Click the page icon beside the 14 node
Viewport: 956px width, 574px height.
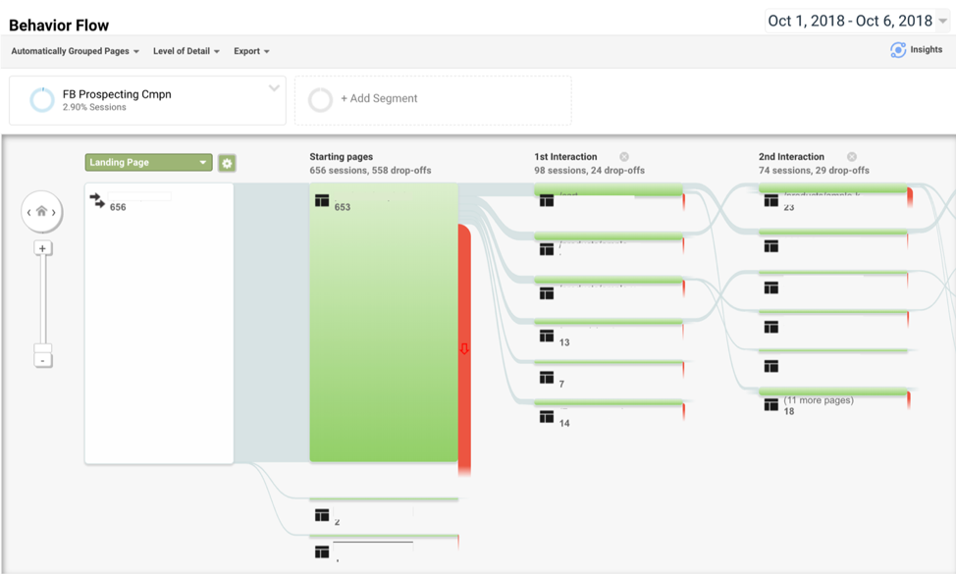(x=546, y=415)
